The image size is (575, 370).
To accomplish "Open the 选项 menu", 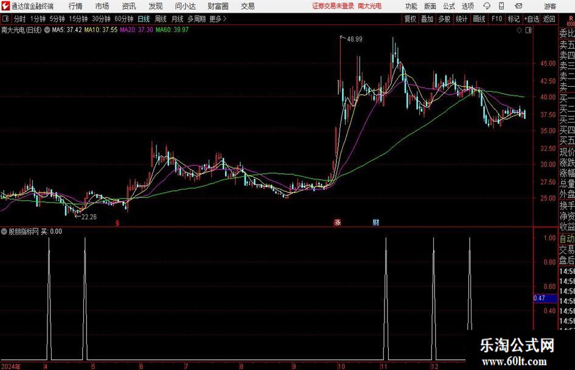I will pos(467,6).
